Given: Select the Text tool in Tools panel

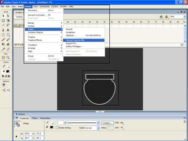Looking at the screenshot, I should point(8,30).
